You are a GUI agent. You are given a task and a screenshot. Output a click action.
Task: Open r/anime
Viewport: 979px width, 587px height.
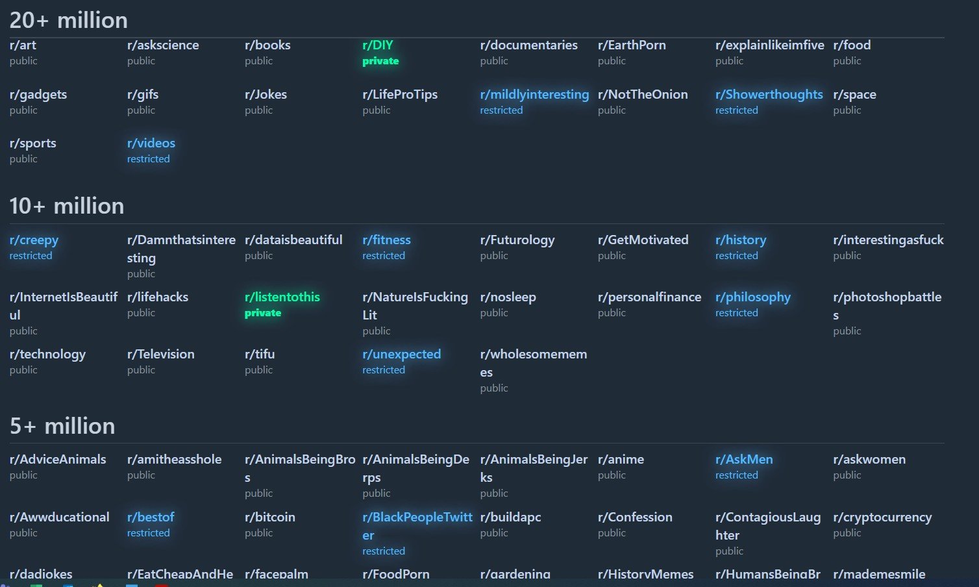coord(621,460)
